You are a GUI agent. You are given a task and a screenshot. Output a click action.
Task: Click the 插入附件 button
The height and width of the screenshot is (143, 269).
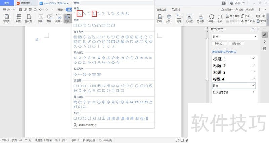click(x=248, y=21)
